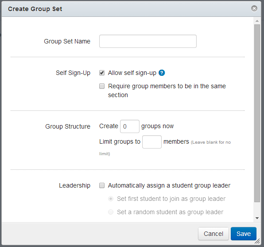The height and width of the screenshot is (247, 264).
Task: Click the scrollbar up arrow
Action: (x=257, y=21)
